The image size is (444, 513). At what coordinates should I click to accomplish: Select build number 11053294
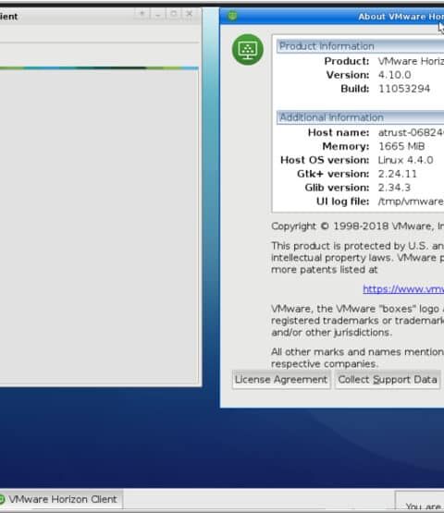404,89
